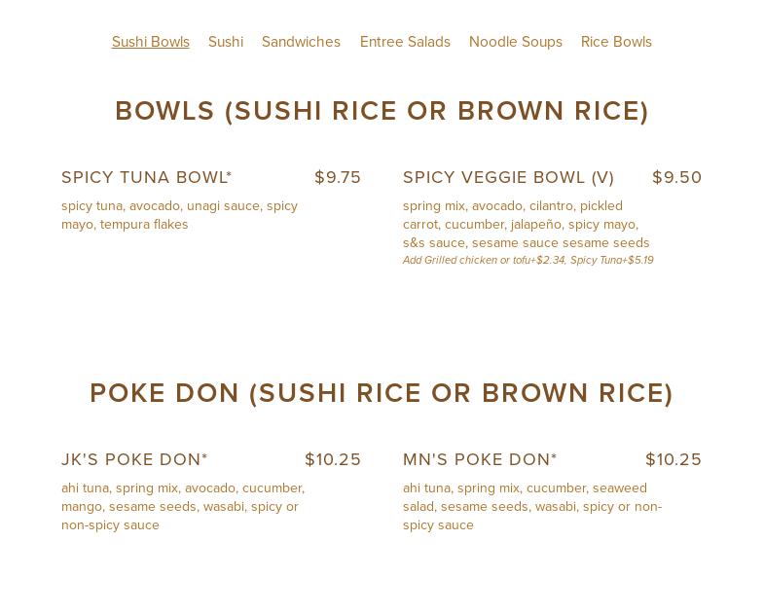Click the Bowls section heading
The height and width of the screenshot is (614, 764).
(x=382, y=111)
